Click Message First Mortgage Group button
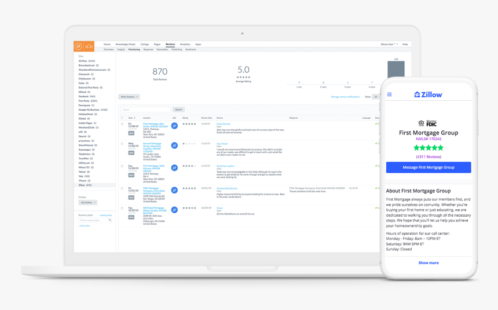 [429, 167]
